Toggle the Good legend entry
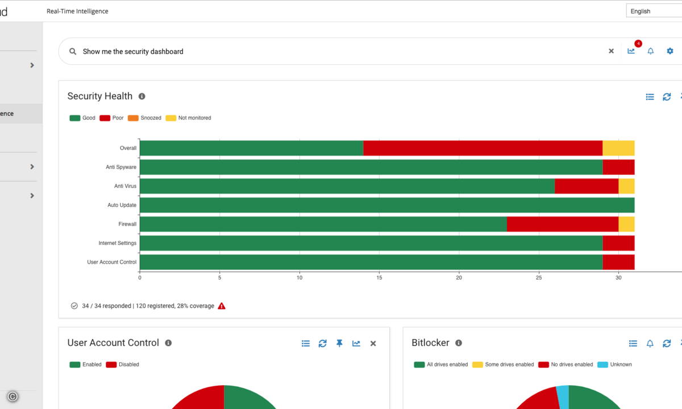Screen dimensions: 682x409 (x=82, y=118)
